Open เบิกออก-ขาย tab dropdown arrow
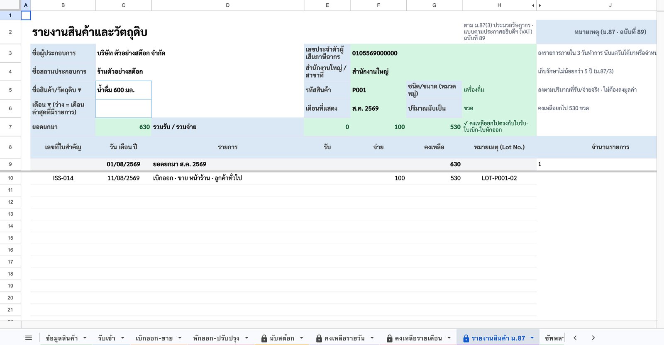 (180, 338)
